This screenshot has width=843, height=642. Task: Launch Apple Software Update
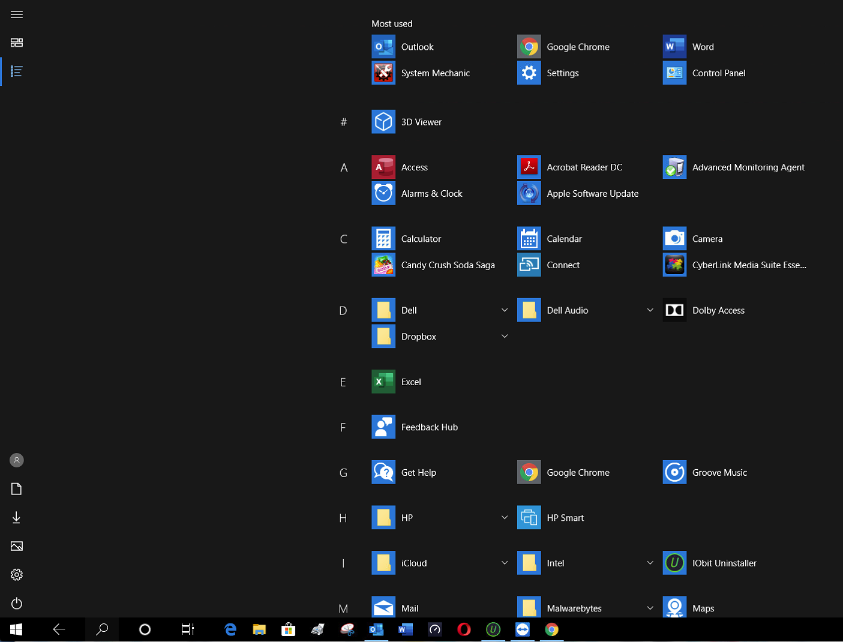click(x=585, y=194)
